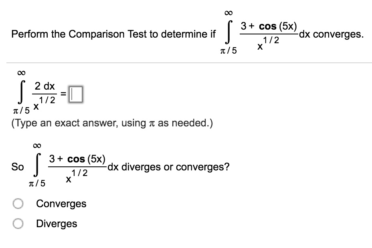Screen dimensions: 372x248
Task: Click the 'dx diverges or converges?' question text
Action: coord(169,167)
